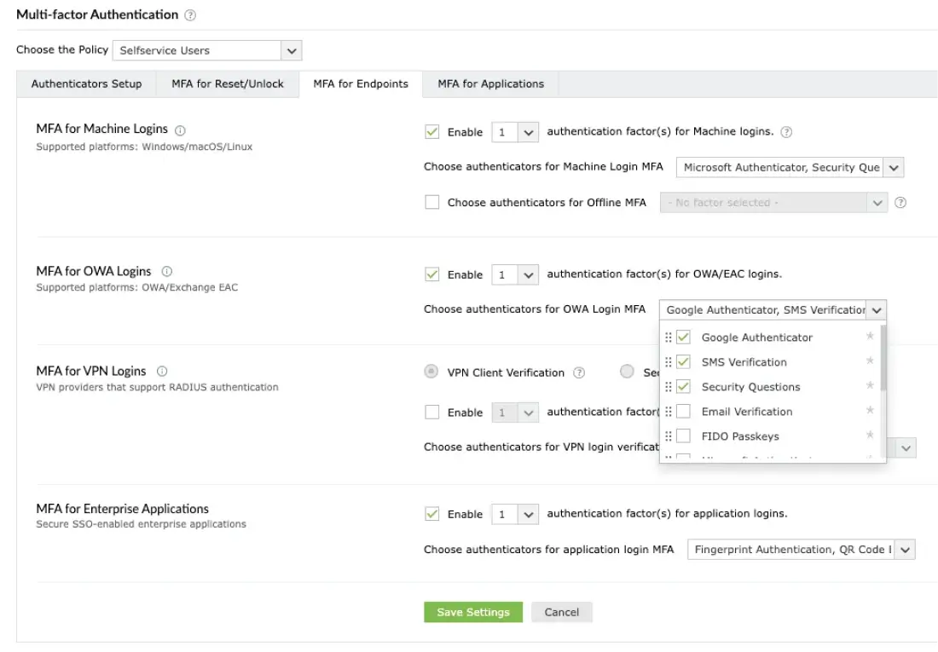Open the Choose the Policy dropdown
Viewport: 938px width, 652px height.
[x=207, y=50]
